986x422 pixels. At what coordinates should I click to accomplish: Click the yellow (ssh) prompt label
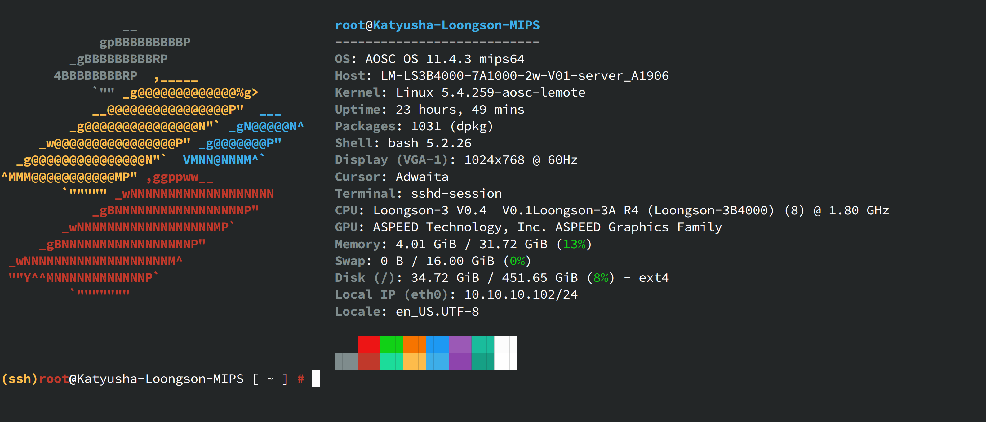click(x=20, y=379)
